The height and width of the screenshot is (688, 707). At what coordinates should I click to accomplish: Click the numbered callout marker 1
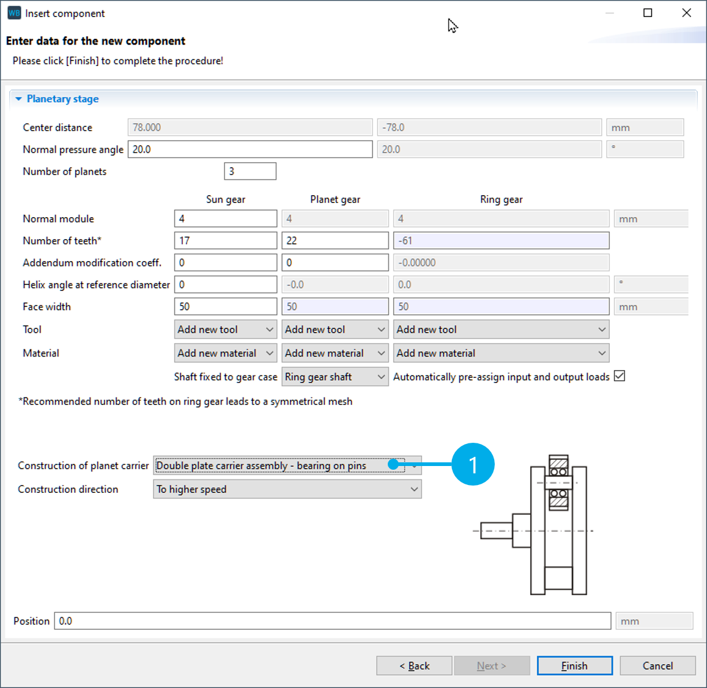473,465
